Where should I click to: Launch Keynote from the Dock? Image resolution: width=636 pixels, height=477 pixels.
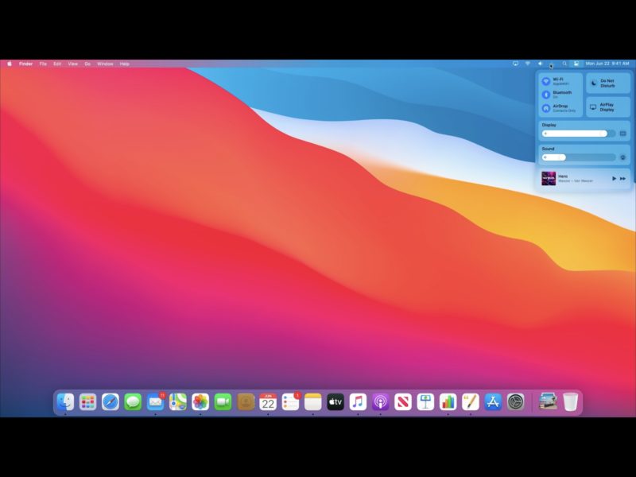click(x=425, y=402)
